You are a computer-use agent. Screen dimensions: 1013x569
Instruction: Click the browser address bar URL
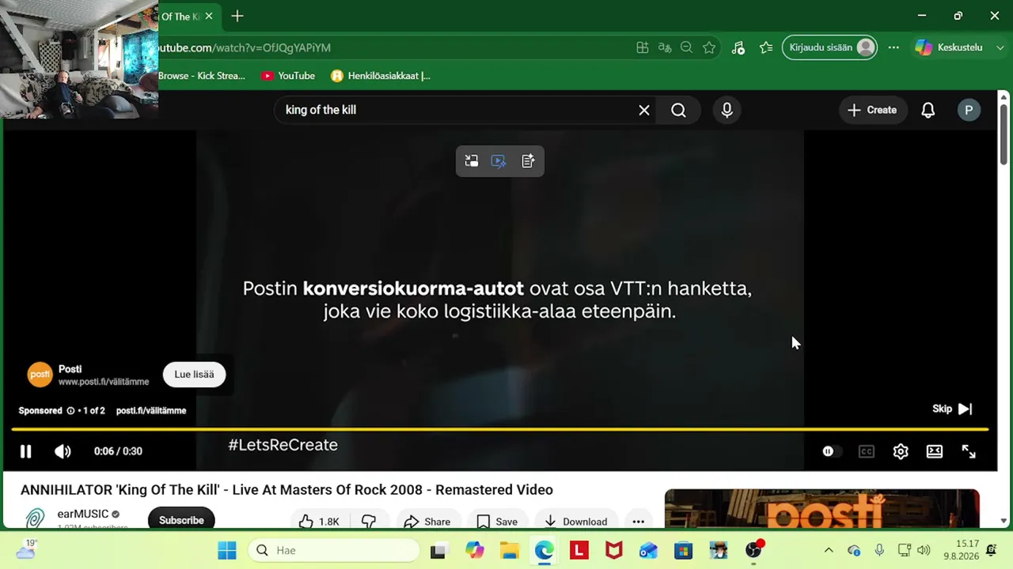tap(245, 47)
